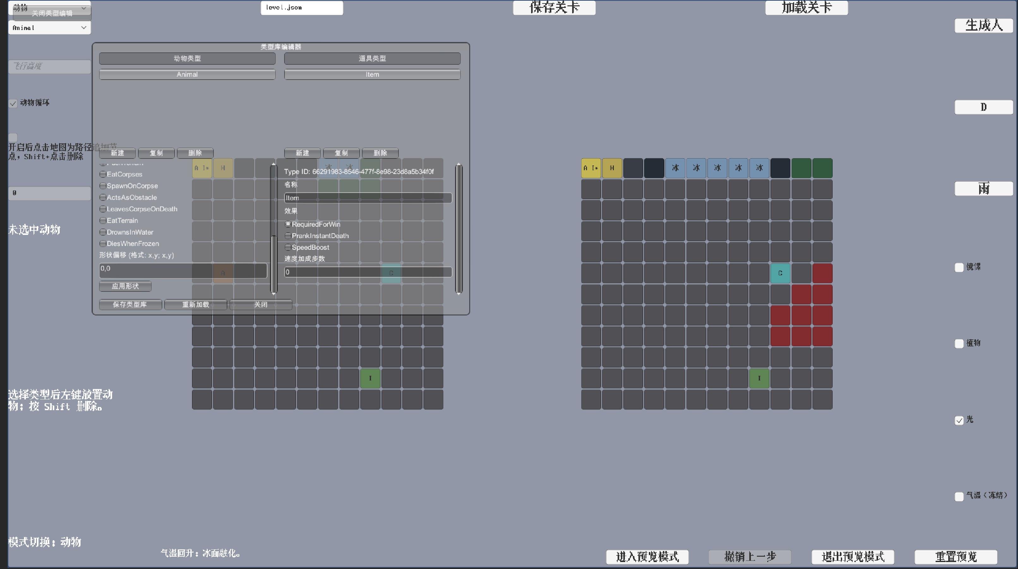This screenshot has height=569, width=1018.
Task: Select Animal entry in 动物类型 list
Action: 187,74
